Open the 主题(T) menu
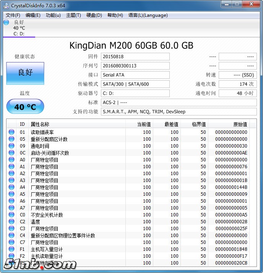263x273 pixels. click(73, 15)
